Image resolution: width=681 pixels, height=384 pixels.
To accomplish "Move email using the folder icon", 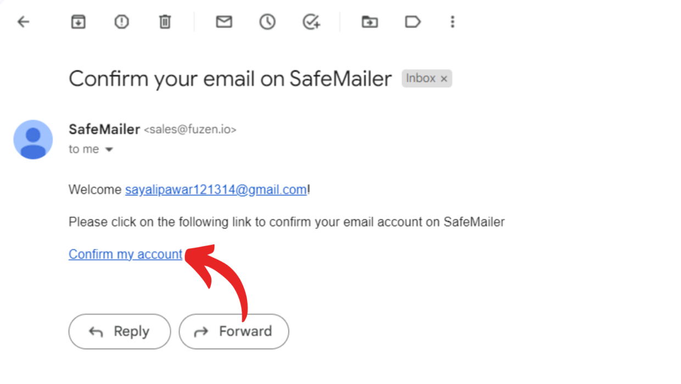I will (370, 22).
